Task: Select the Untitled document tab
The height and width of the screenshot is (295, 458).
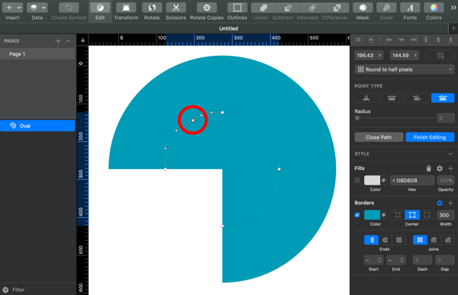Action: [228, 28]
